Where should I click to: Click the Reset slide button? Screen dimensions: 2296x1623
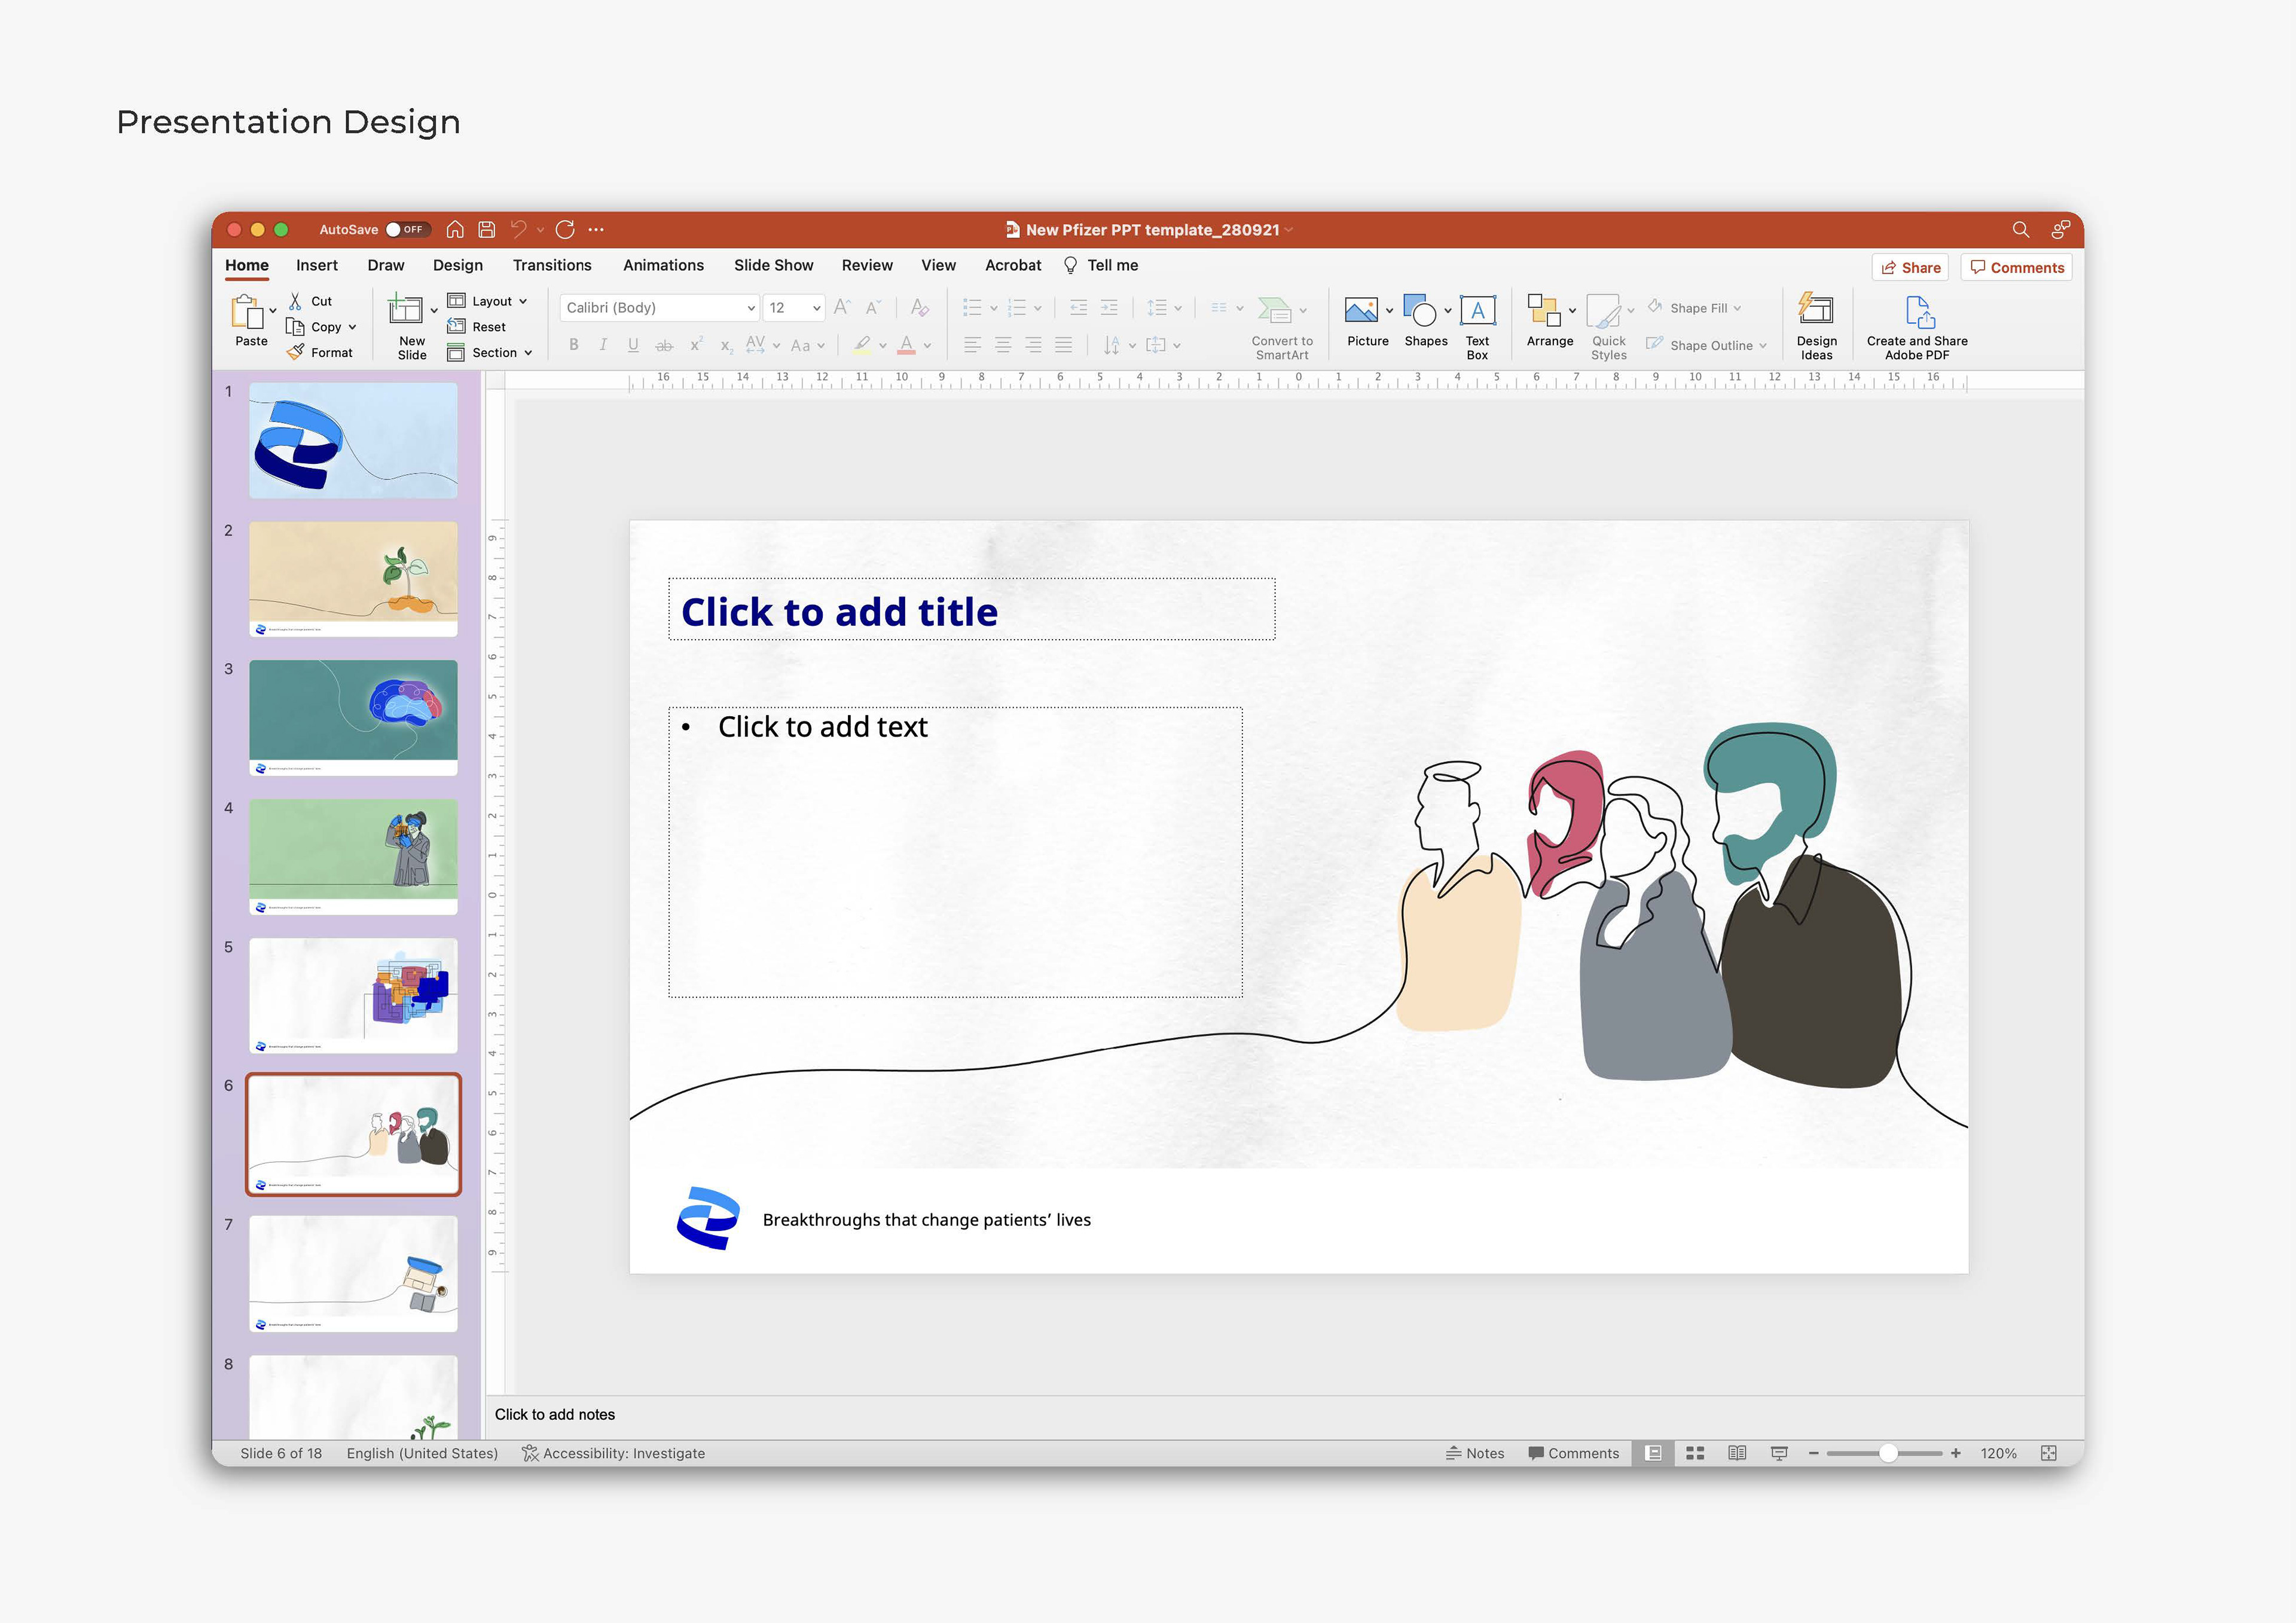477,327
